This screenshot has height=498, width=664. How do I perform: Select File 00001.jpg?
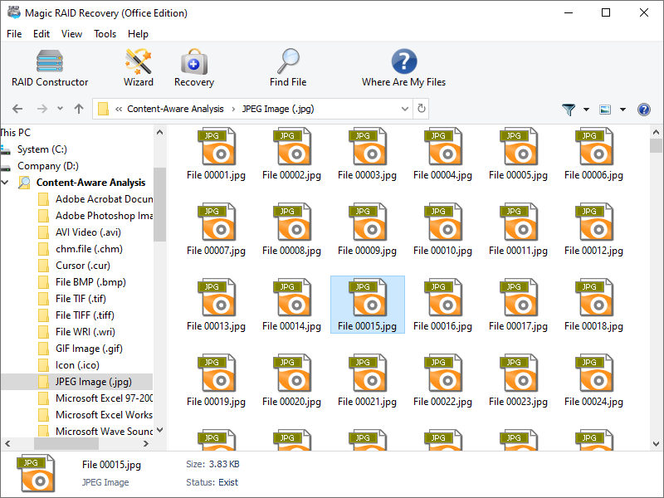216,154
